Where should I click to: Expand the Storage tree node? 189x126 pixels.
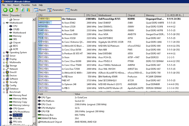[x=4, y=66]
